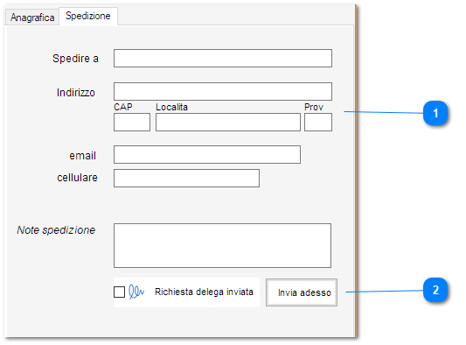Click the cellulare label text
Image resolution: width=466 pixels, height=345 pixels.
77,178
